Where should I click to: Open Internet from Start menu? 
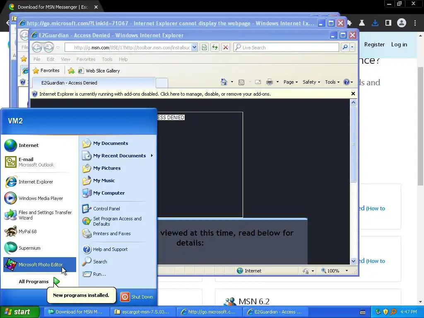point(39,145)
